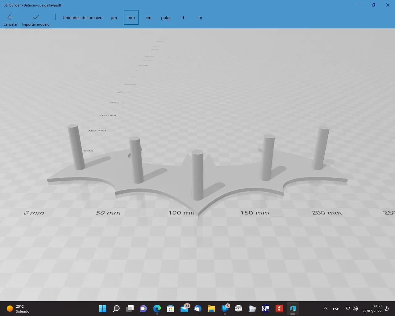Open Mail app with 34 badge
The image size is (395, 316).
[184, 309]
